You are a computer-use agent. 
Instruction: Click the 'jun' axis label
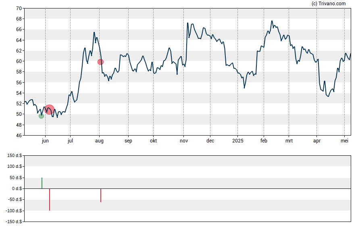[x=45, y=141]
